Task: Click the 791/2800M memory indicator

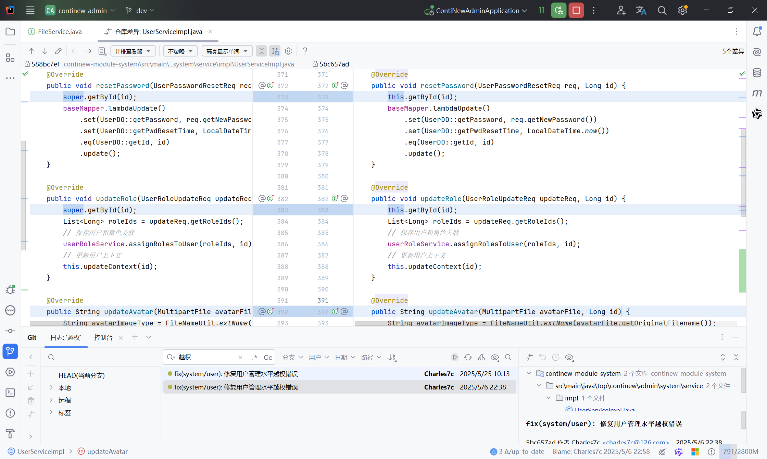Action: pyautogui.click(x=740, y=452)
